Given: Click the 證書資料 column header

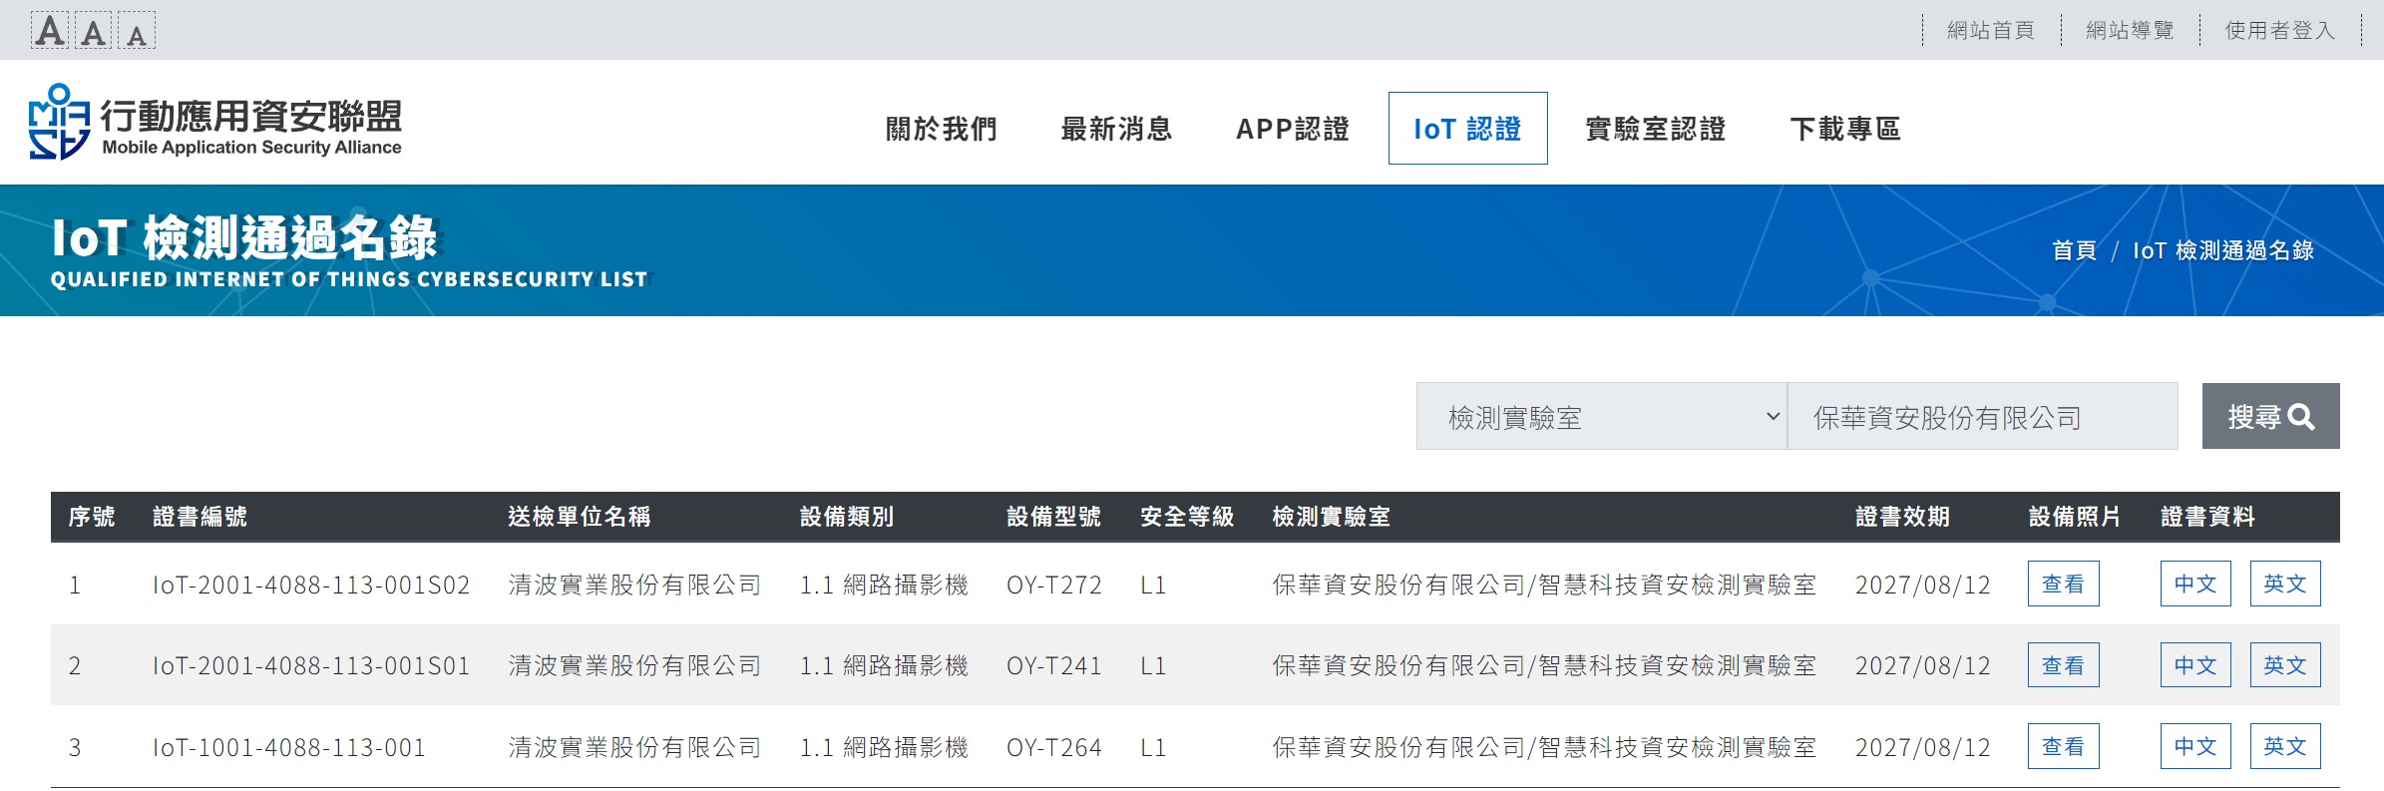Looking at the screenshot, I should coord(2207,517).
